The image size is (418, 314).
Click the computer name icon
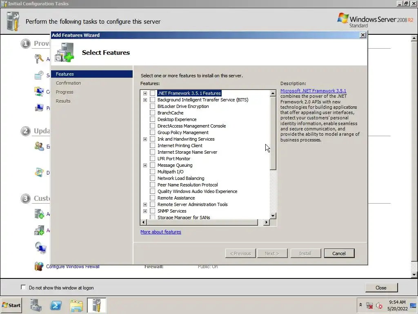pyautogui.click(x=39, y=108)
